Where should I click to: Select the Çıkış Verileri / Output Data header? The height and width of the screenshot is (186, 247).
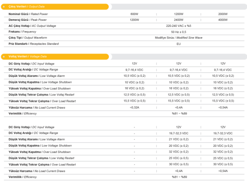(x=26, y=7)
